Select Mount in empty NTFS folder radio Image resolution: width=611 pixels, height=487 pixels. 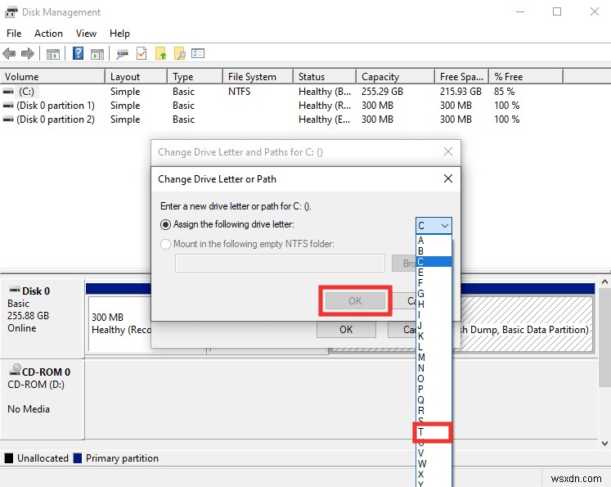click(165, 244)
